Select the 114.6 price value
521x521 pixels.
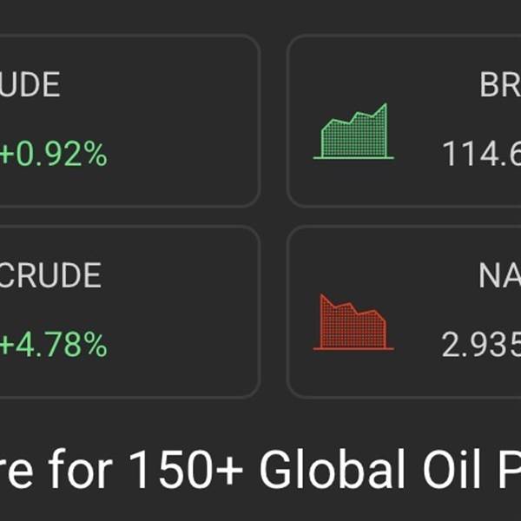tap(481, 155)
